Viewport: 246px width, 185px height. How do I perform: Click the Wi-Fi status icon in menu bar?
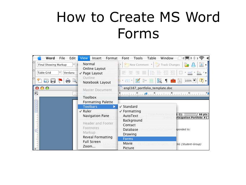202,58
